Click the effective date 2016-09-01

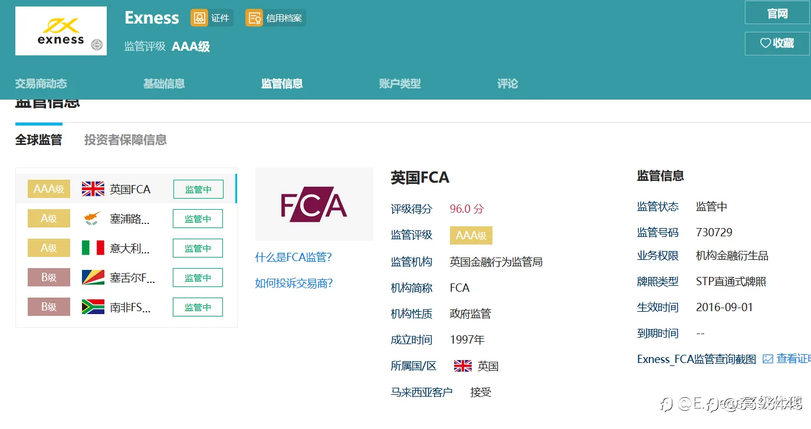coord(724,308)
